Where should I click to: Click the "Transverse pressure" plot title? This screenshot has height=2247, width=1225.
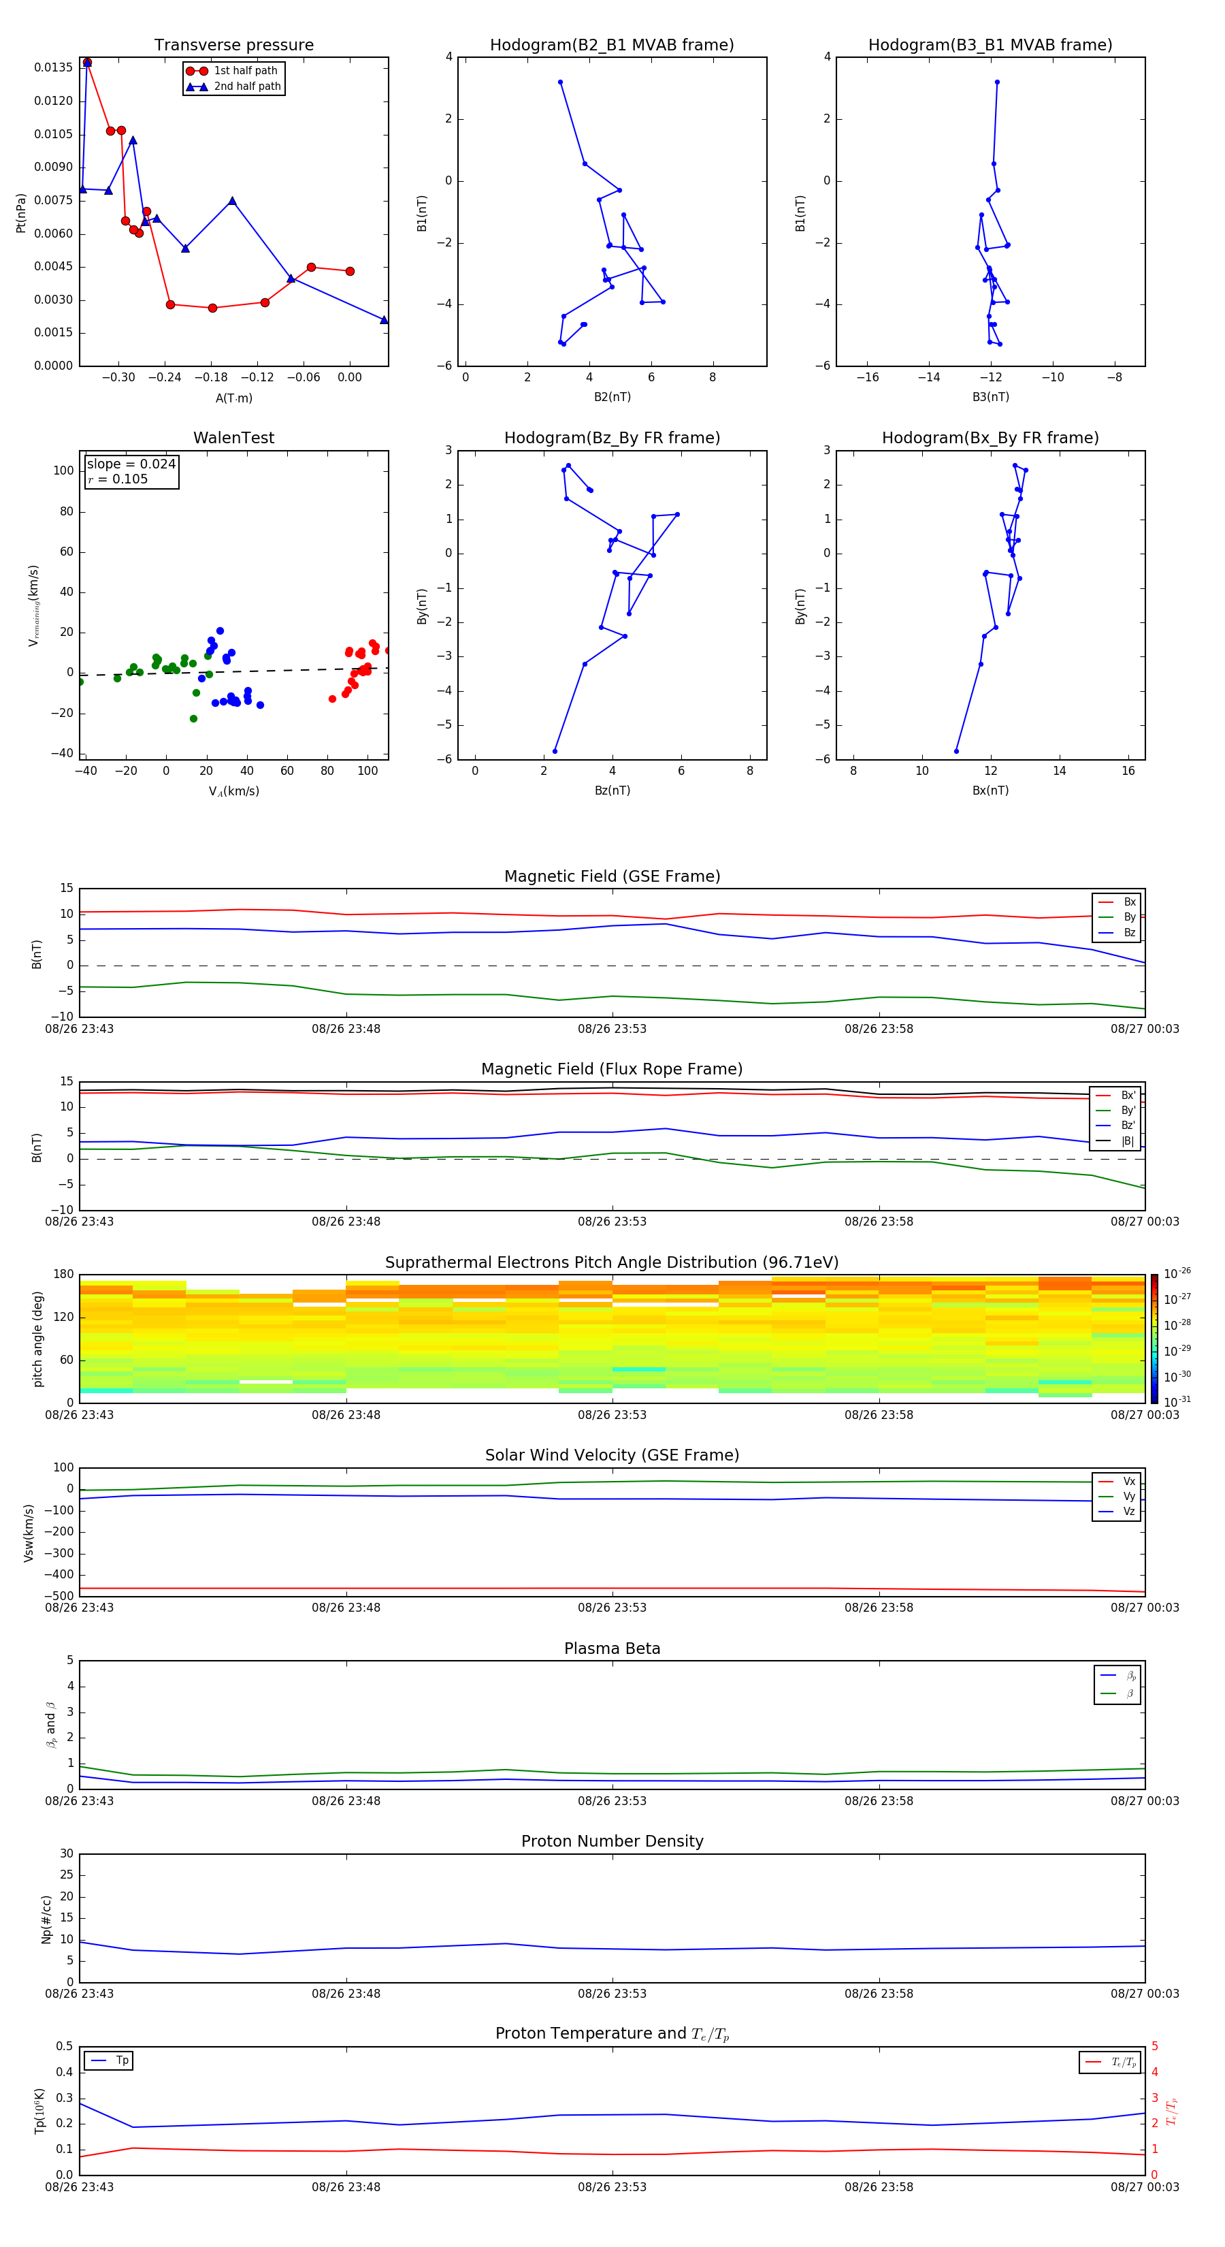click(x=233, y=46)
